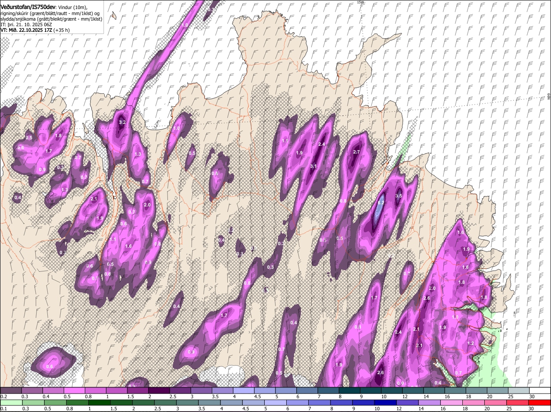Click the "15W" longitude label at top

pos(360,2)
